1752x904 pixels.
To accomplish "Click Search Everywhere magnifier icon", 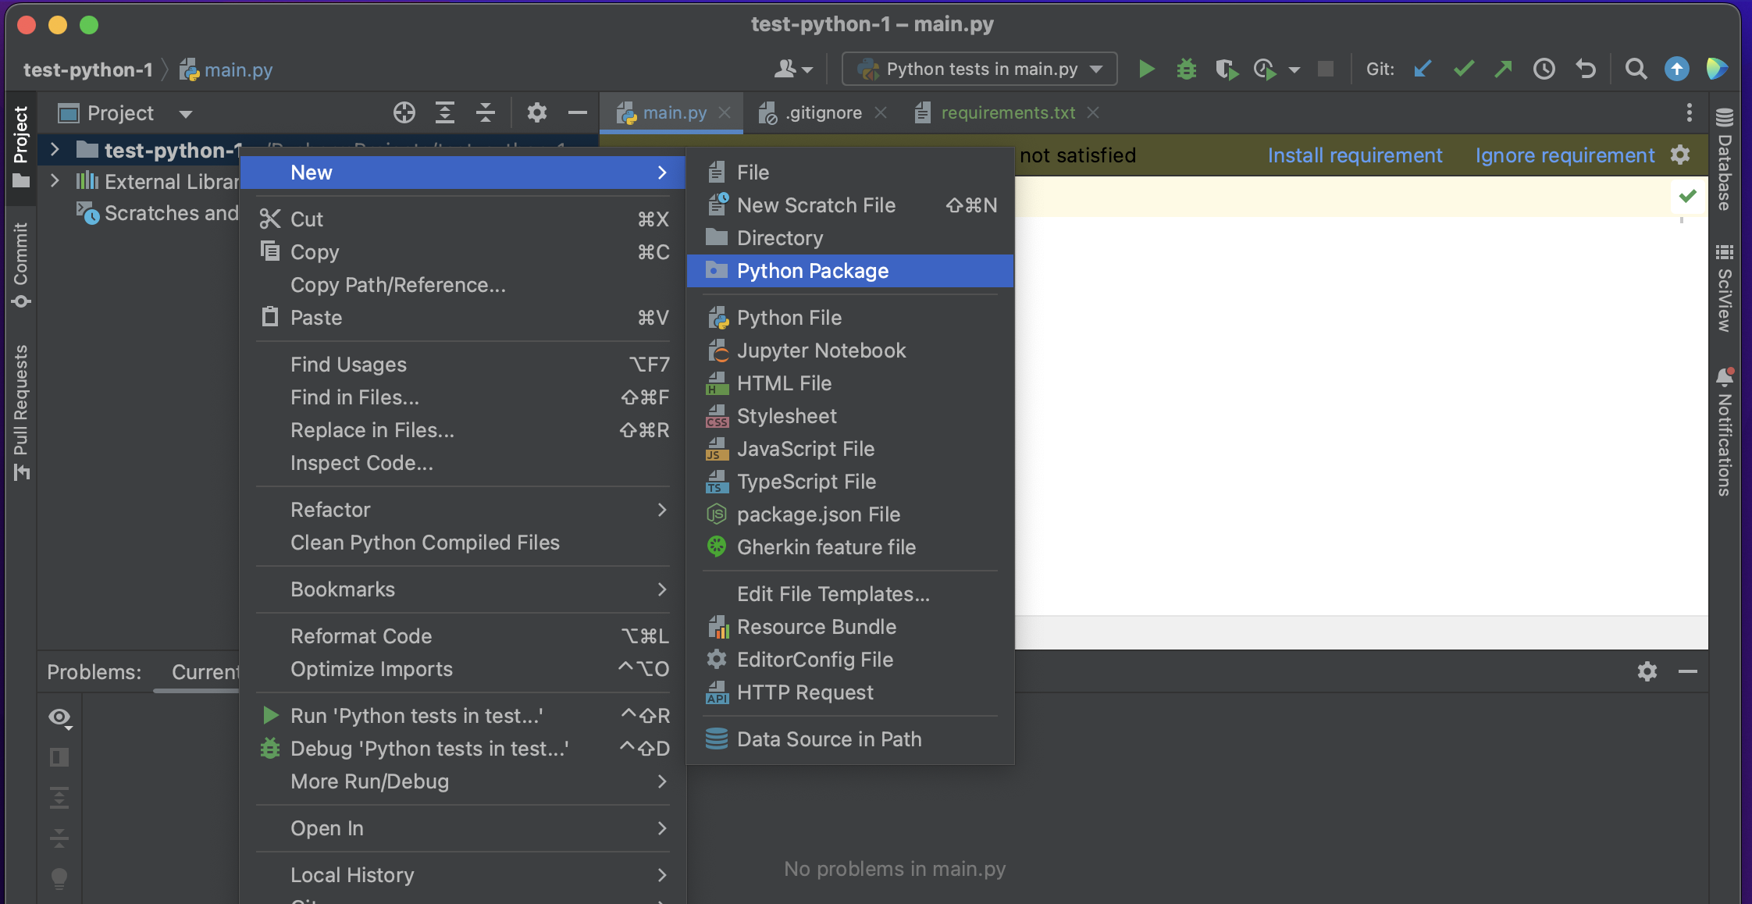I will click(1636, 69).
